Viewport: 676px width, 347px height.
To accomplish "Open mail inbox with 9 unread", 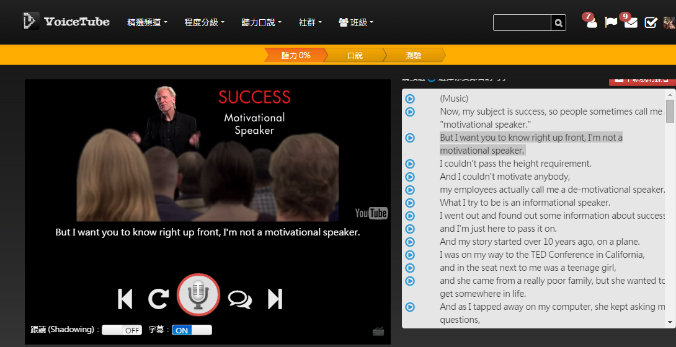I will (x=631, y=22).
